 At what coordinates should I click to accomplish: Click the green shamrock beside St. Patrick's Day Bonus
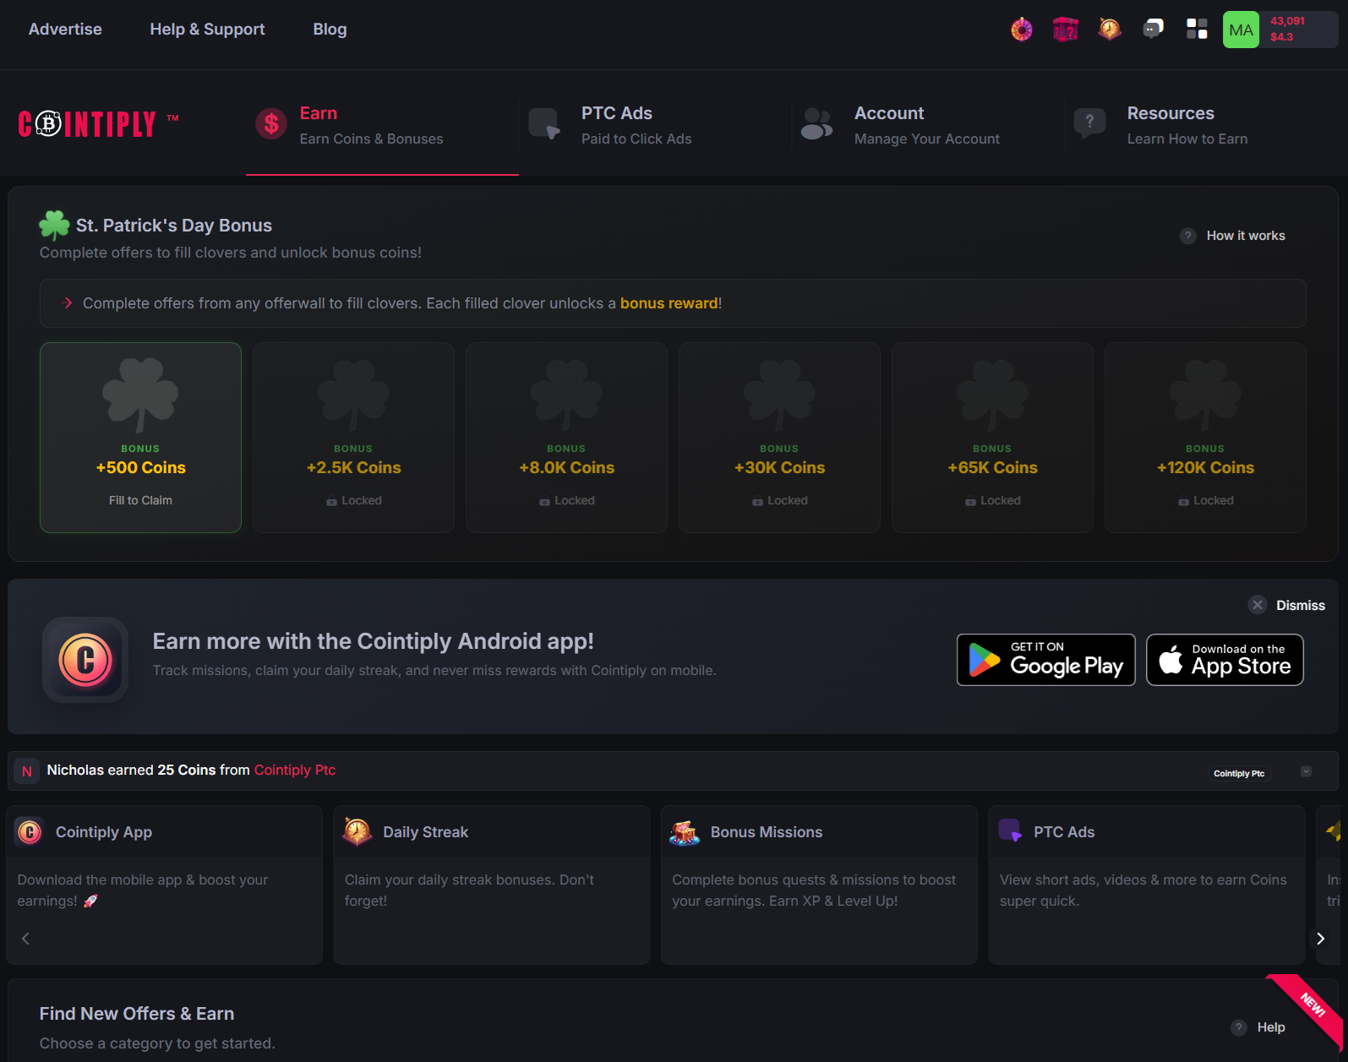[x=54, y=226]
